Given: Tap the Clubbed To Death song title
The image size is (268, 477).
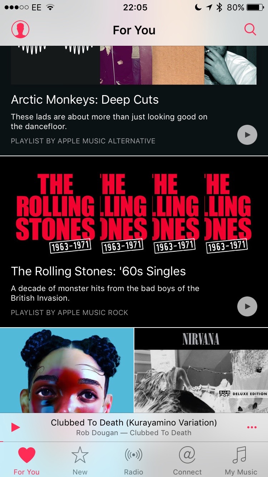Looking at the screenshot, I should pos(134,422).
